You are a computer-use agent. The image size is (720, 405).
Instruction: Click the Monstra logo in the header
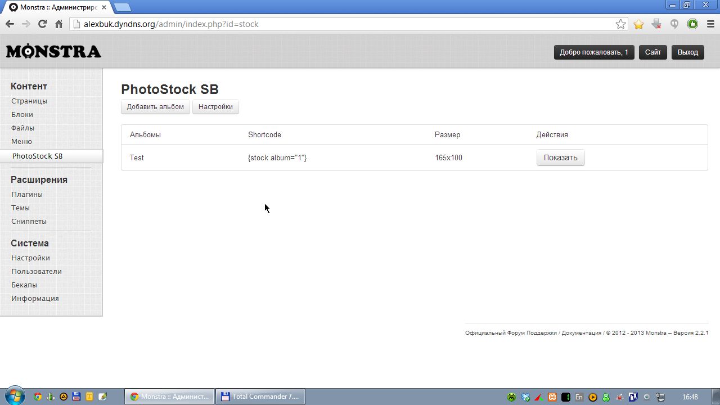[53, 51]
